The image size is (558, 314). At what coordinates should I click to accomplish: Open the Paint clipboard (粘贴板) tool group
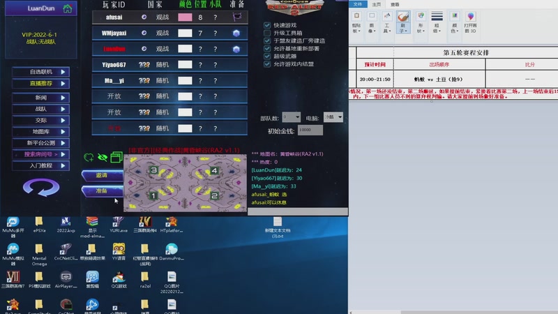tap(356, 22)
